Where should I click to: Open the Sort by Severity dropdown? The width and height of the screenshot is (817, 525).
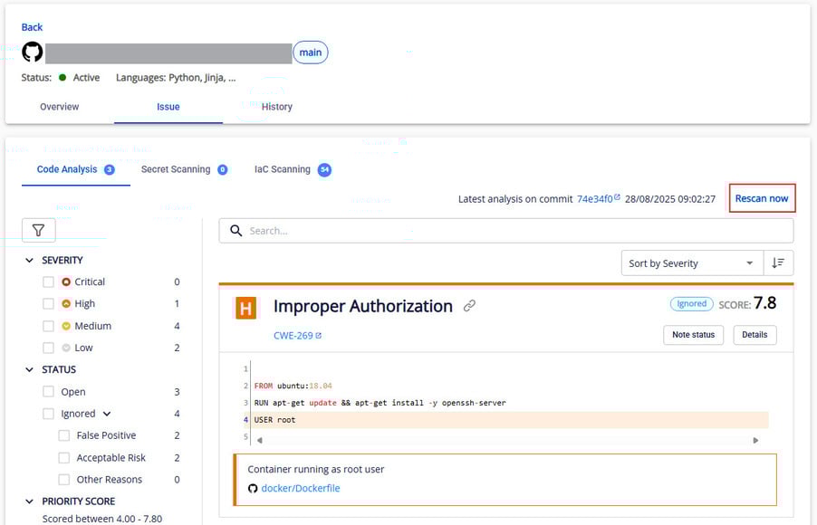tap(692, 263)
